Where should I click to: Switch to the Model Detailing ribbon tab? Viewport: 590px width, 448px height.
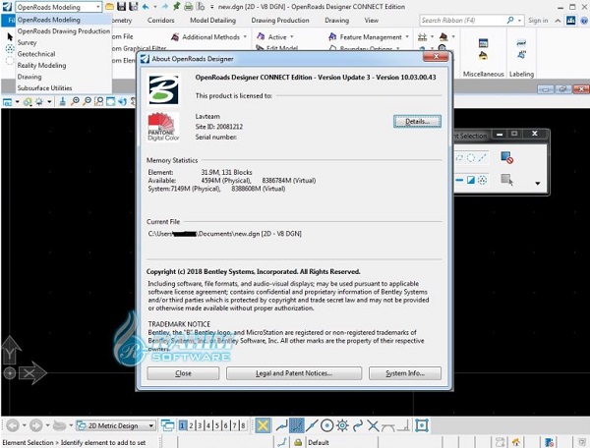[212, 21]
